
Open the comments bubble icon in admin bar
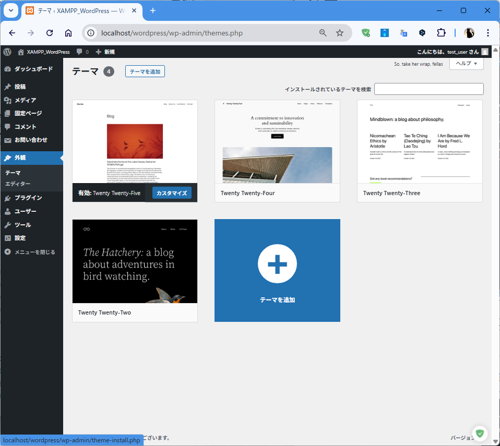[79, 52]
